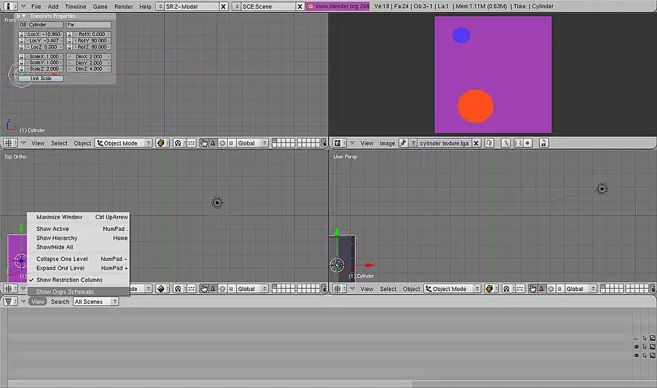Image resolution: width=657 pixels, height=388 pixels.
Task: Choose Maximize Window from the View menu
Action: [x=60, y=217]
